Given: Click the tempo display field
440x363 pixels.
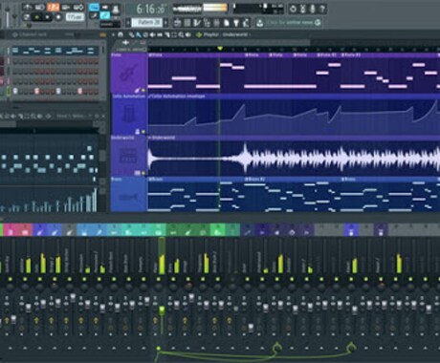Looking at the screenshot, I should click(75, 17).
